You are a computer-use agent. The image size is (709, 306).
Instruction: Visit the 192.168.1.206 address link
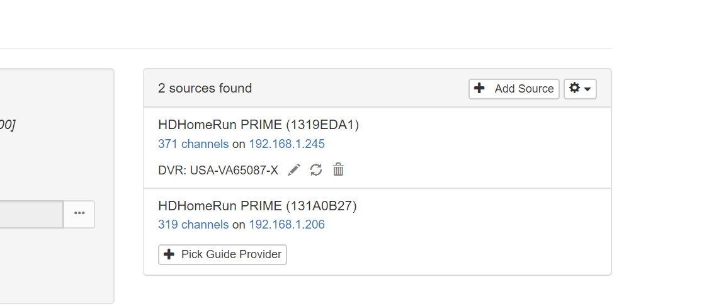pos(286,225)
